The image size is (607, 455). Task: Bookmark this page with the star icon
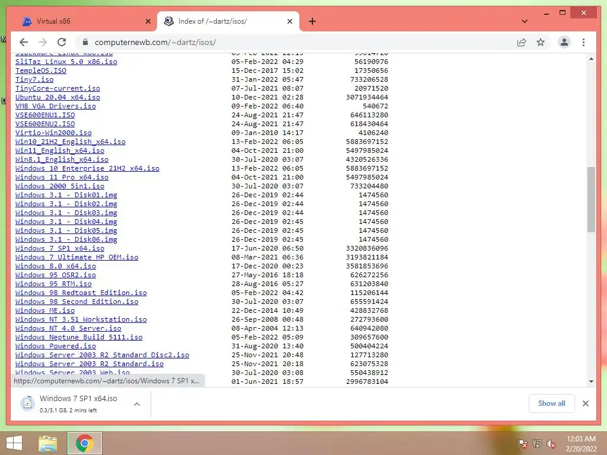(541, 42)
